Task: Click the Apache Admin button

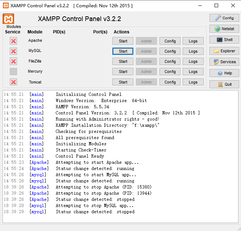Action: [146, 41]
